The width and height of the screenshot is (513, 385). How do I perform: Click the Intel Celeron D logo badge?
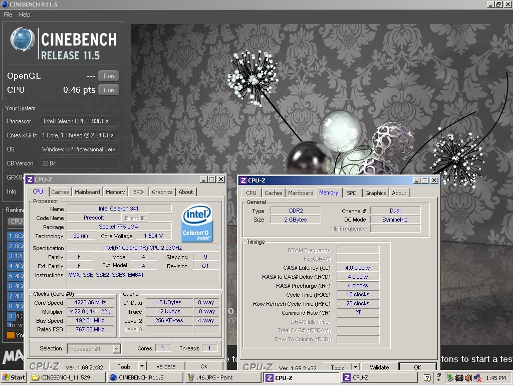pyautogui.click(x=197, y=223)
